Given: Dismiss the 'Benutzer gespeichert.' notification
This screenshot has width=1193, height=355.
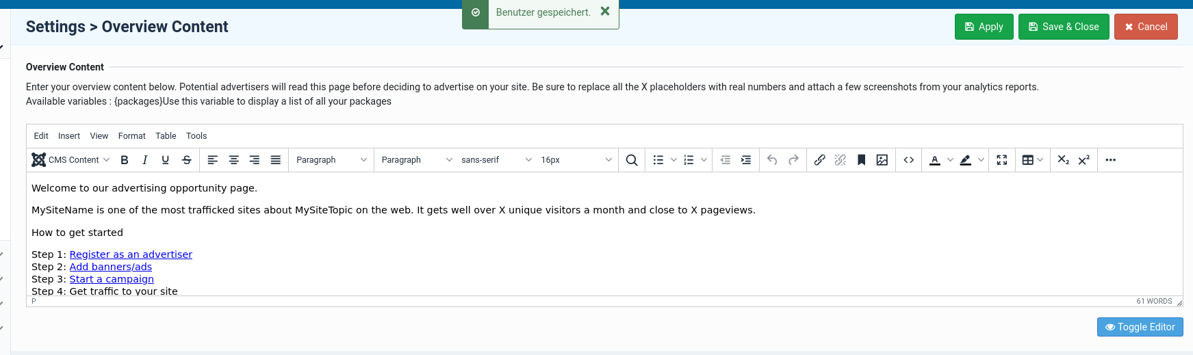Looking at the screenshot, I should click(x=605, y=11).
